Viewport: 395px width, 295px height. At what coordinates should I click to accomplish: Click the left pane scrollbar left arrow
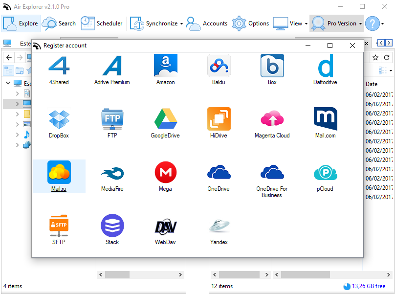101,274
